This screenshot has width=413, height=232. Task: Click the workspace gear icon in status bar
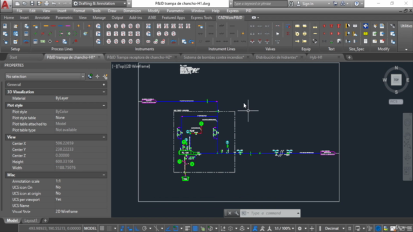299,228
